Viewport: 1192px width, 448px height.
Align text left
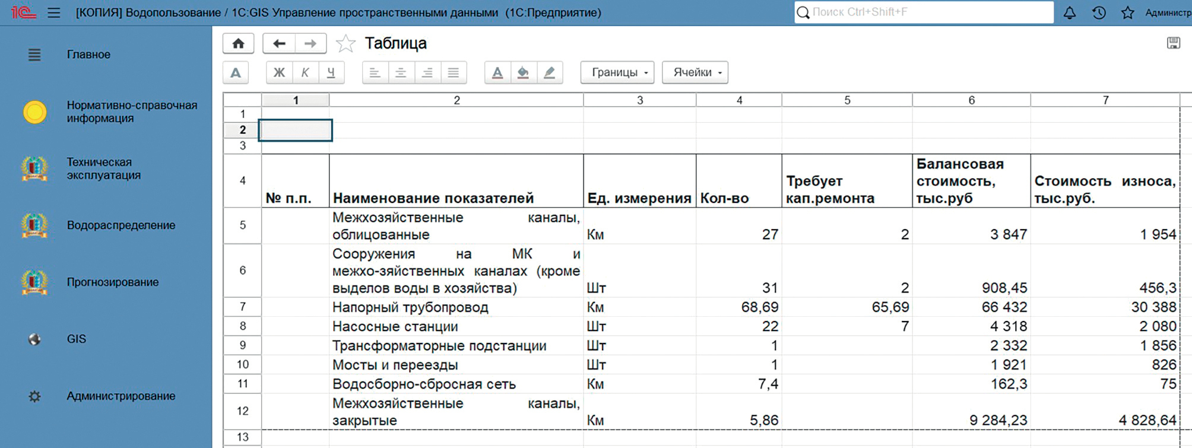(x=375, y=72)
